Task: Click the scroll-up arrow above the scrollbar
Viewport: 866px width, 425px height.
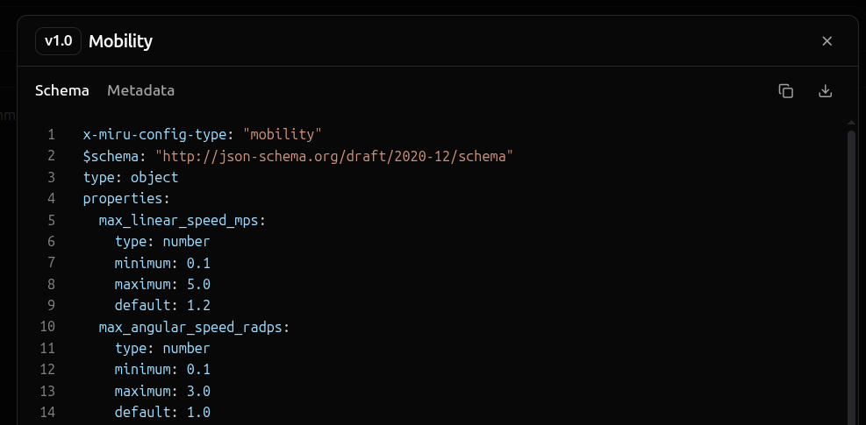Action: click(850, 122)
